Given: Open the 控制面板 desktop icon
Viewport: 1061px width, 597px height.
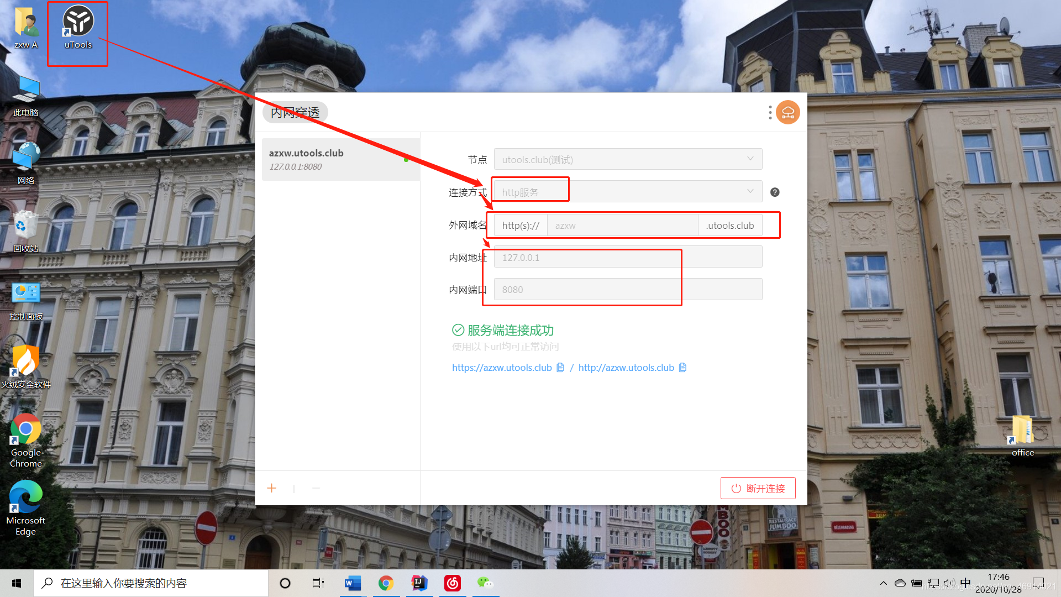Looking at the screenshot, I should click(26, 300).
